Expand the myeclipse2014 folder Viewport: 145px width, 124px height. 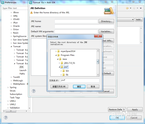coord(56,51)
